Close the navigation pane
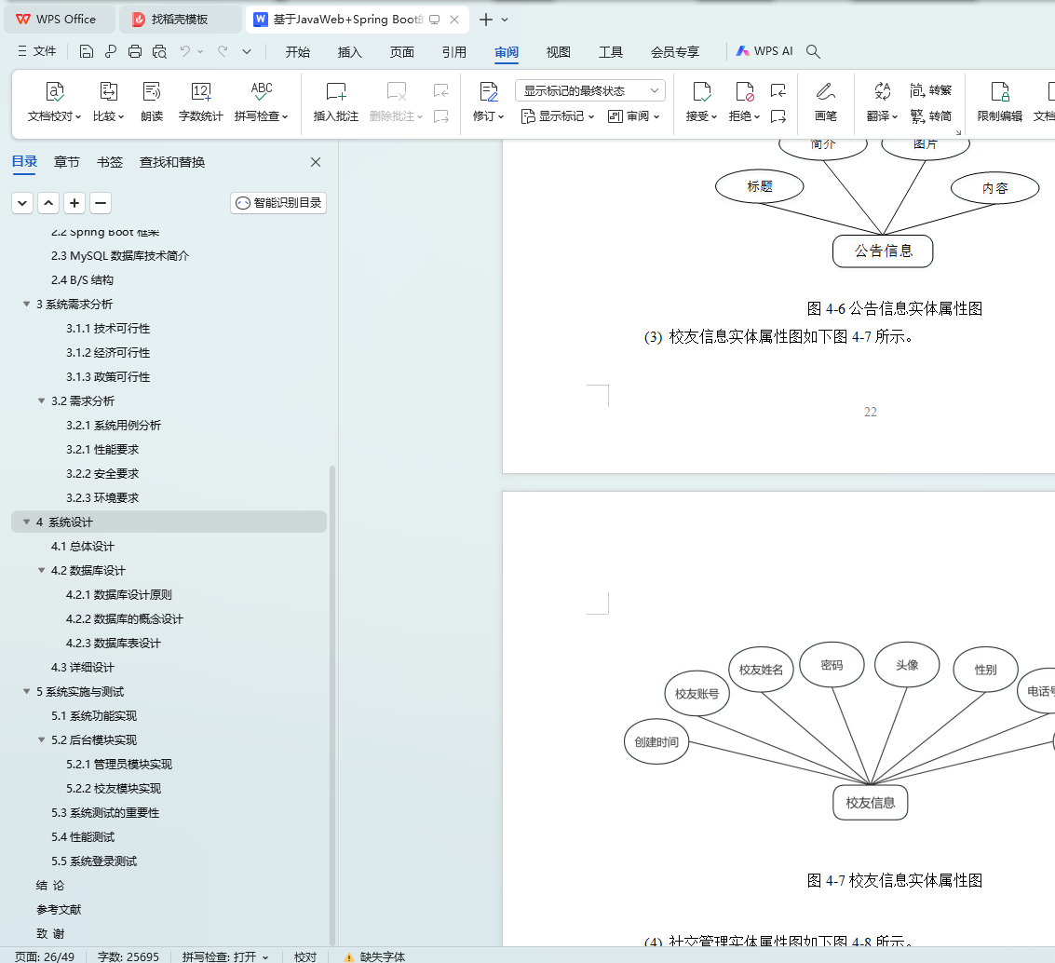Viewport: 1055px width, 963px height. (316, 162)
